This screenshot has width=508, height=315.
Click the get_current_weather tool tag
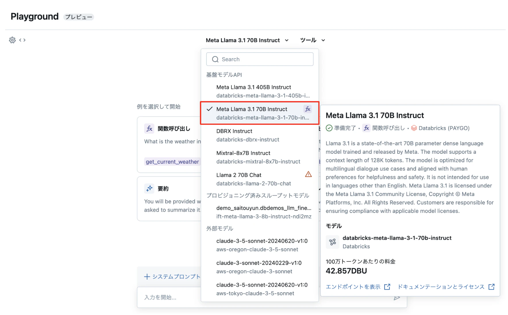172,162
